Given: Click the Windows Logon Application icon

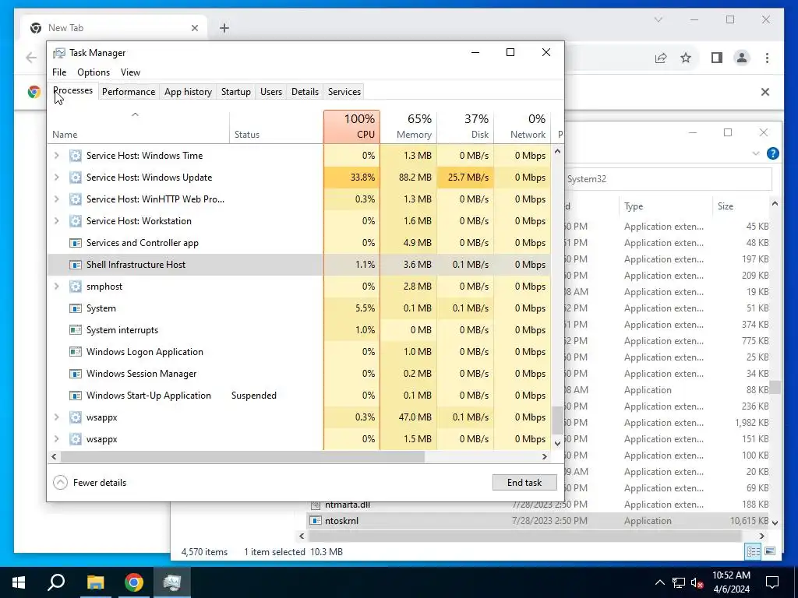Looking at the screenshot, I should coord(76,352).
